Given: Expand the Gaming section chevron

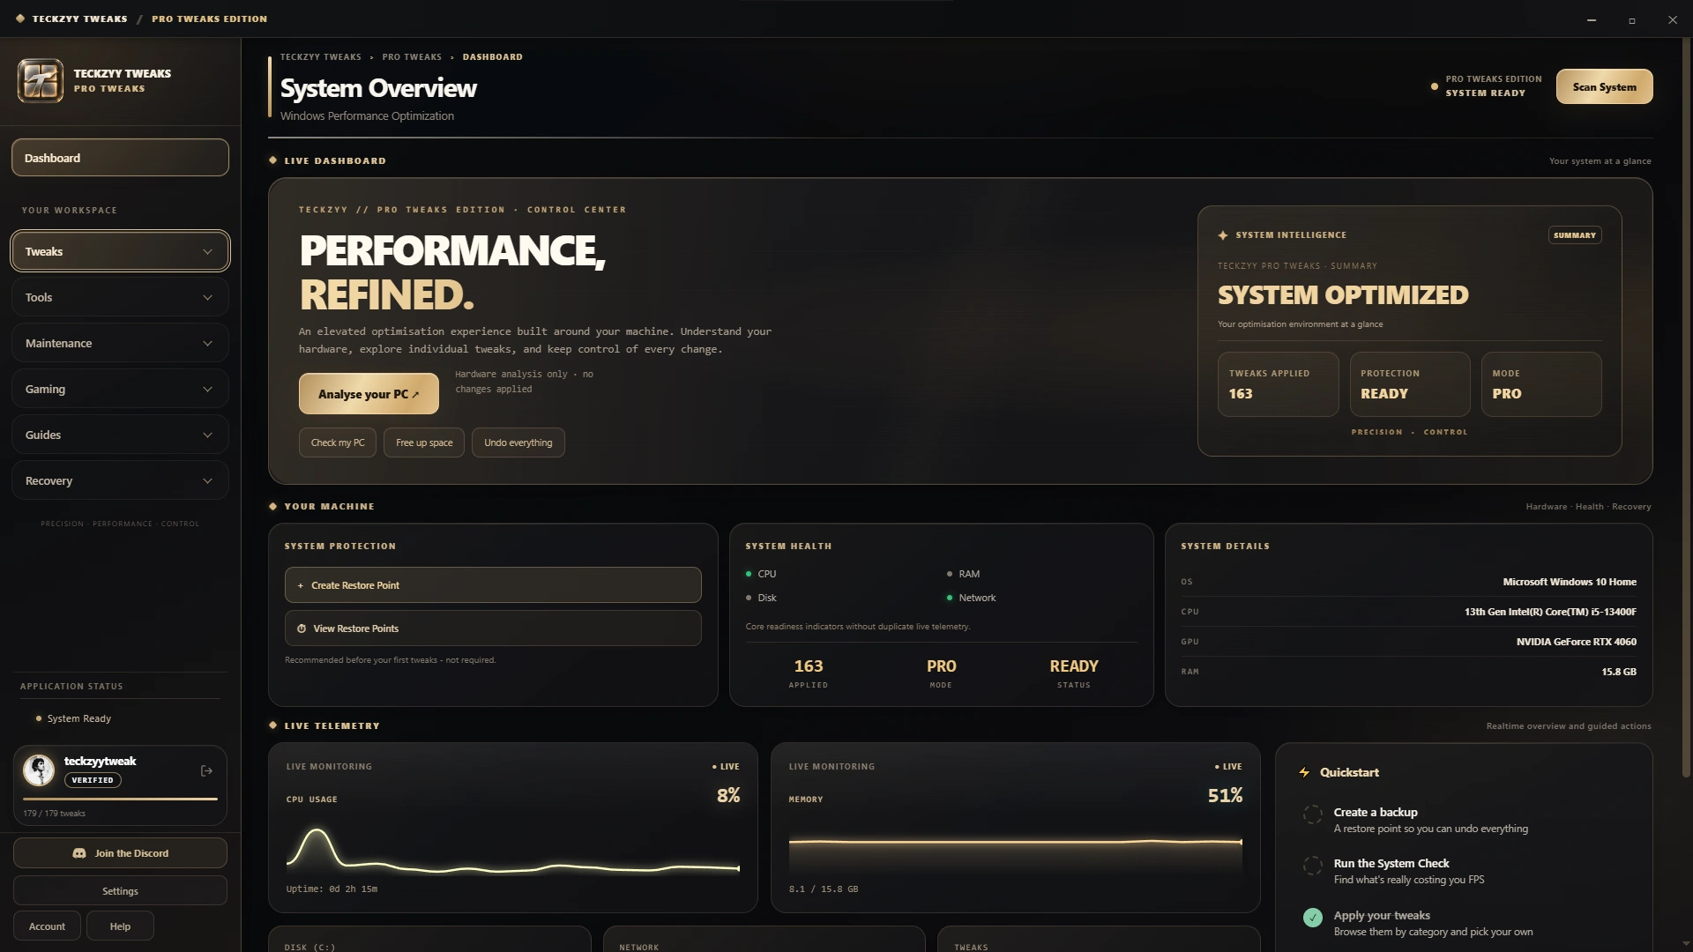Looking at the screenshot, I should pos(207,390).
